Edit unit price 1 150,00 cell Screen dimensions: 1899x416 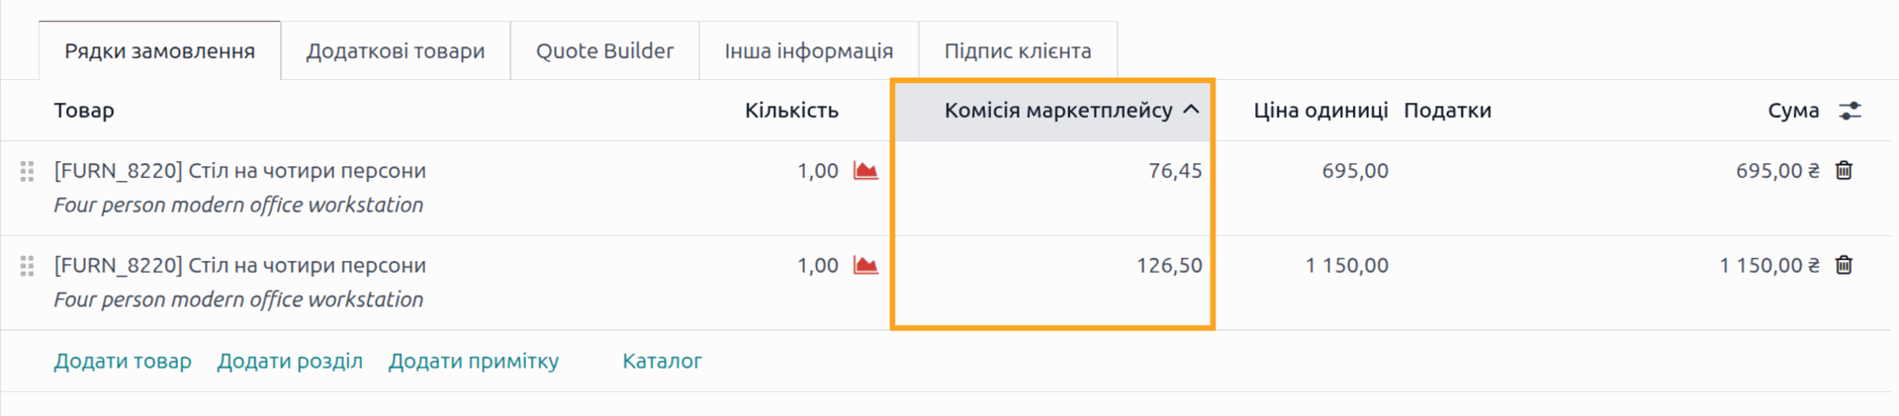(x=1346, y=266)
